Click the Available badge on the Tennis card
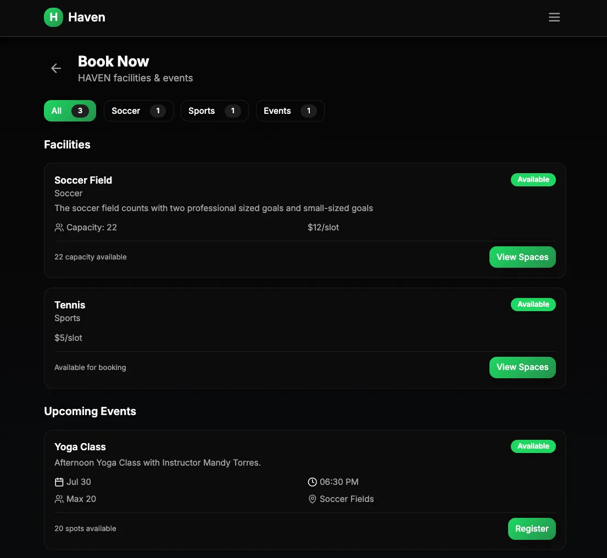Image resolution: width=607 pixels, height=558 pixels. [533, 305]
